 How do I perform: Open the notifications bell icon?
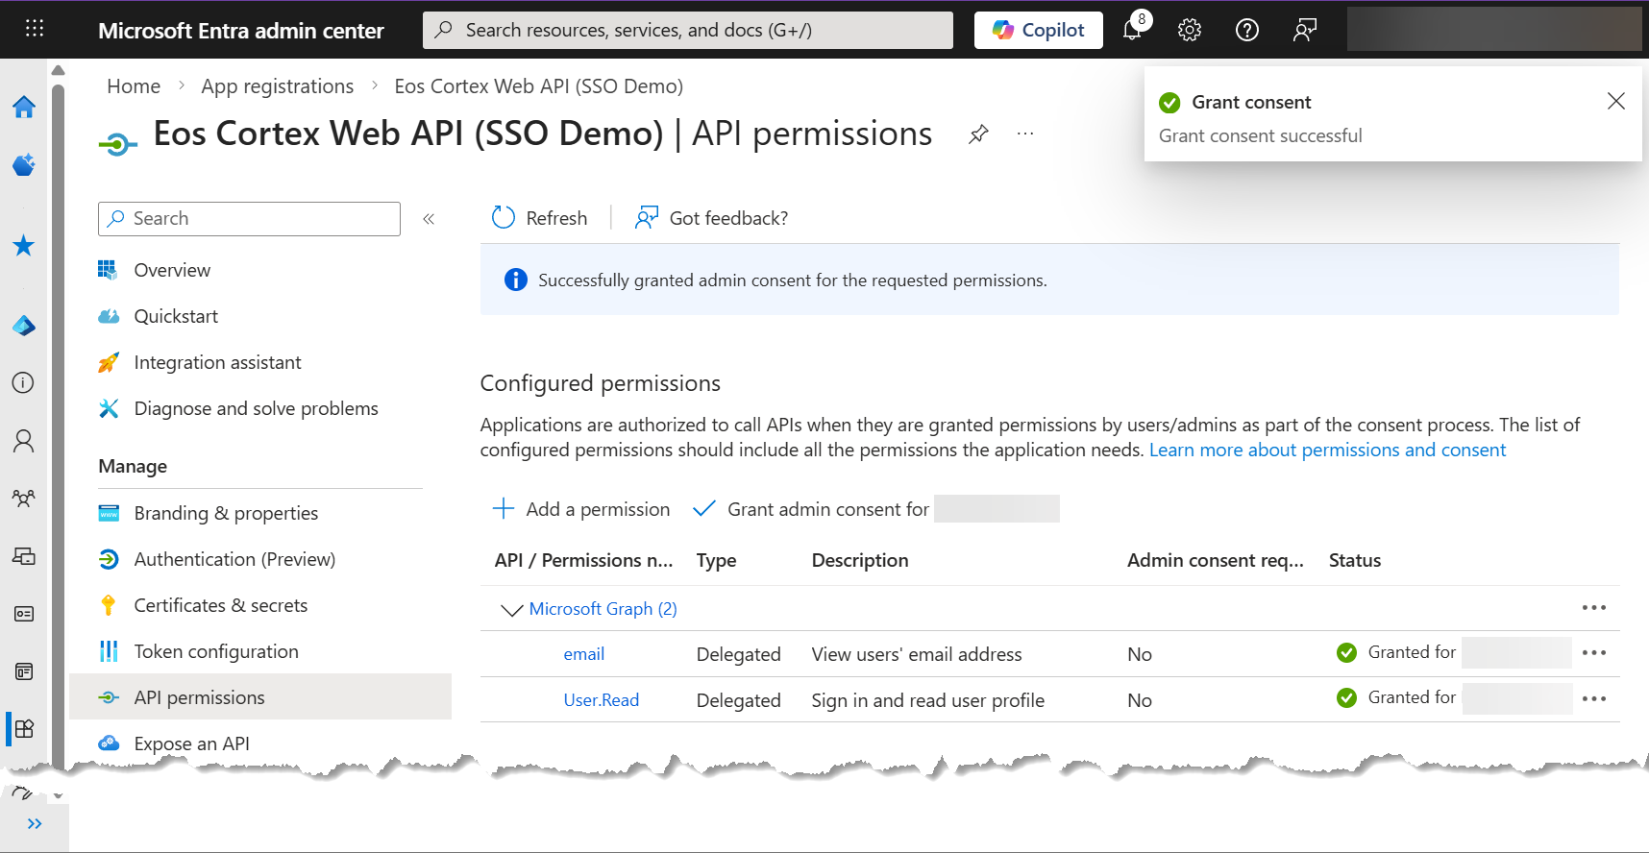coord(1132,31)
